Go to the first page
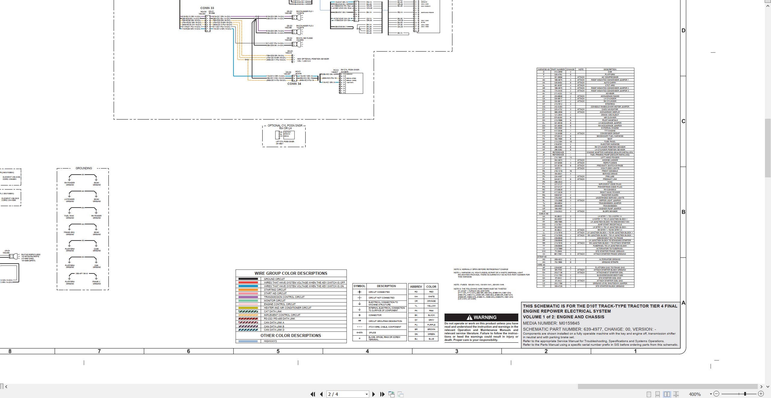Viewport: 771px width, 398px height. coord(313,394)
